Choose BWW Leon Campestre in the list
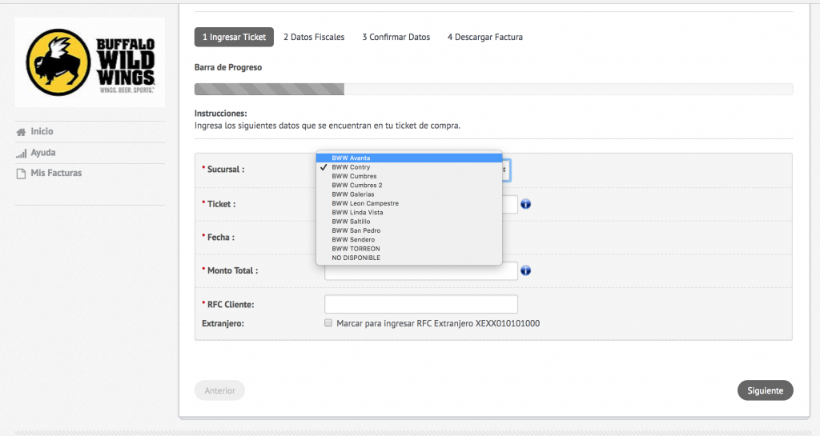The height and width of the screenshot is (436, 820). click(409, 203)
